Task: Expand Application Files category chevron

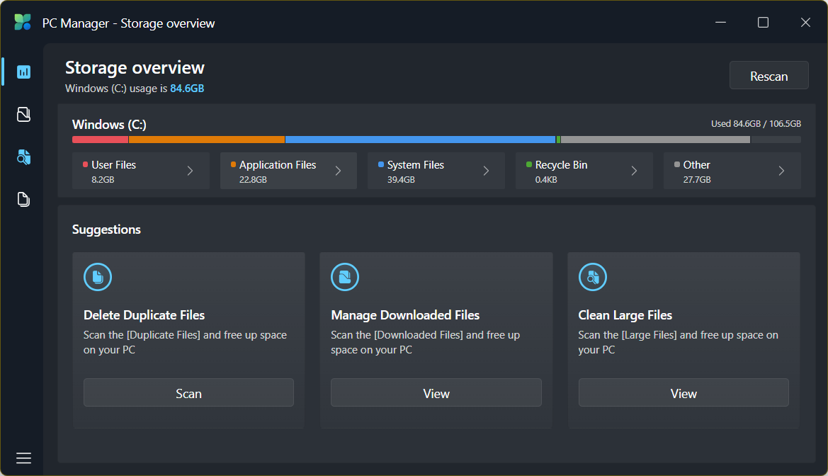Action: pos(338,171)
